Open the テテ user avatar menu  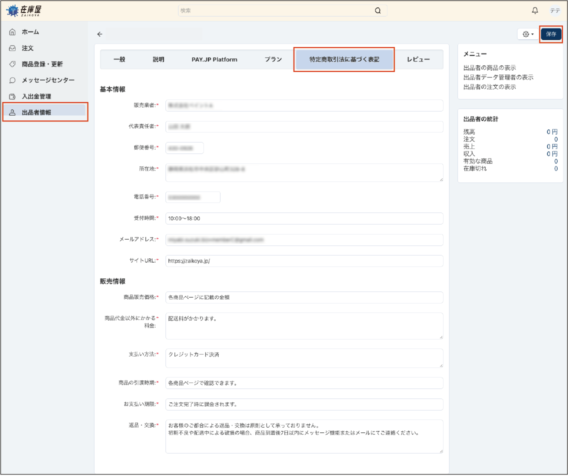[x=556, y=10]
